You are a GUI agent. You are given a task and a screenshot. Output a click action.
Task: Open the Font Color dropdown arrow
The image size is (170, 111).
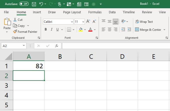95,29
